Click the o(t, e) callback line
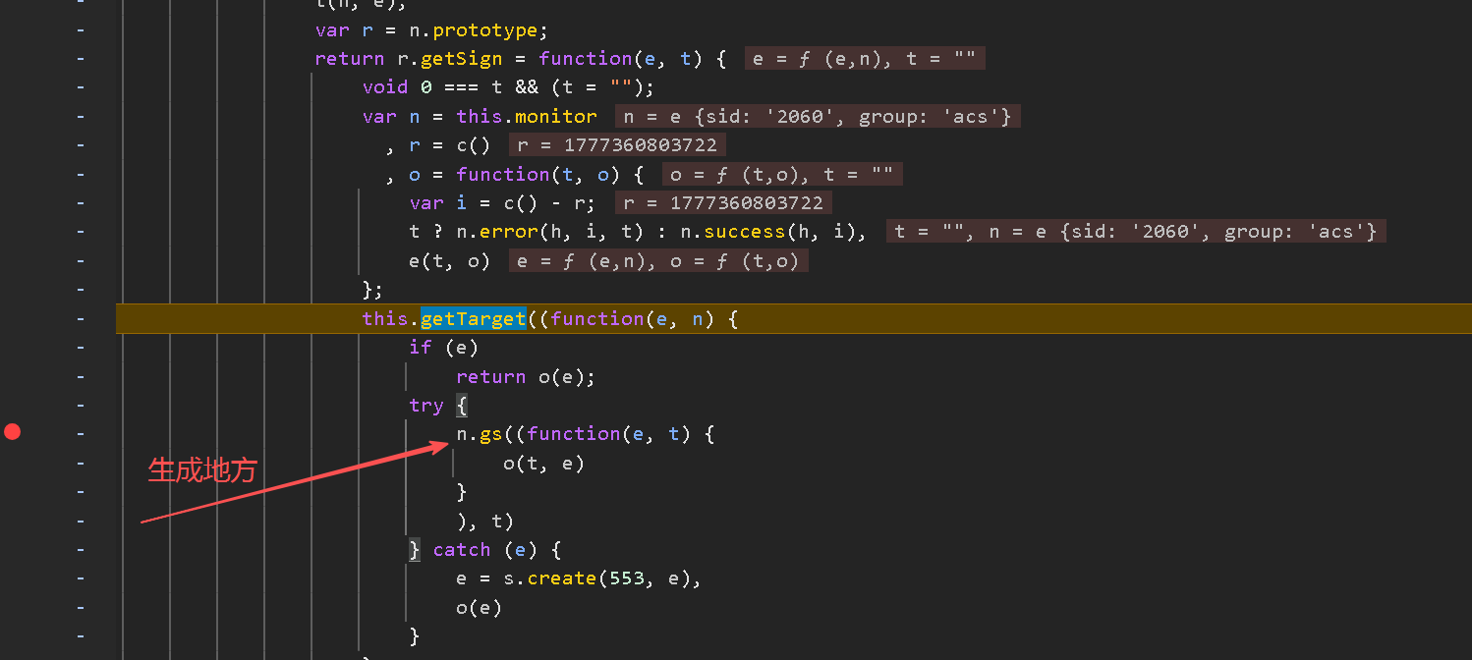The image size is (1472, 660). (x=543, y=463)
